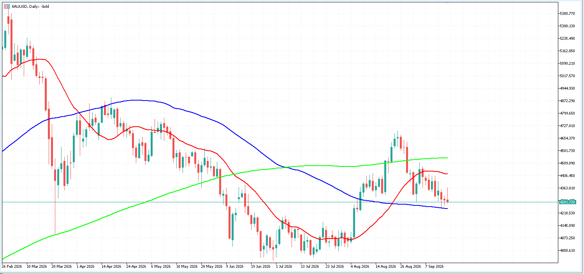Click price level 4509.090 on the axis
This screenshot has height=274, width=584.
point(567,163)
